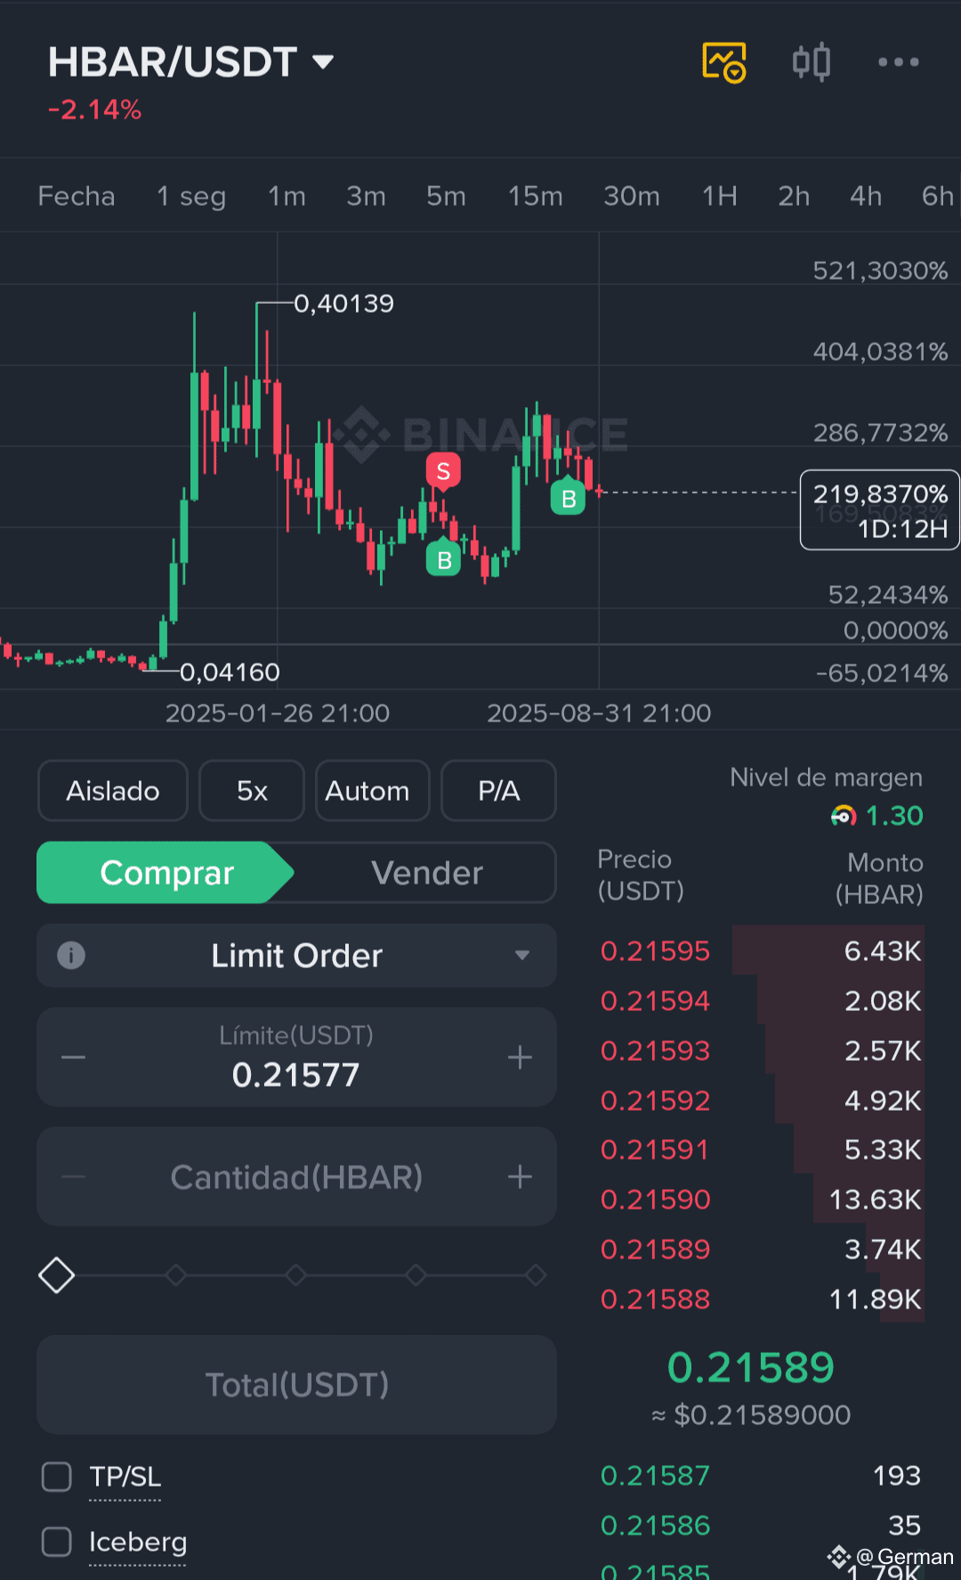961x1580 pixels.
Task: Click the 0,04160 low price label
Action: pos(230,672)
